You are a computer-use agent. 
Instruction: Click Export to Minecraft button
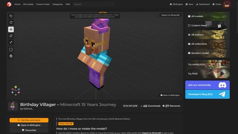click(170, 15)
